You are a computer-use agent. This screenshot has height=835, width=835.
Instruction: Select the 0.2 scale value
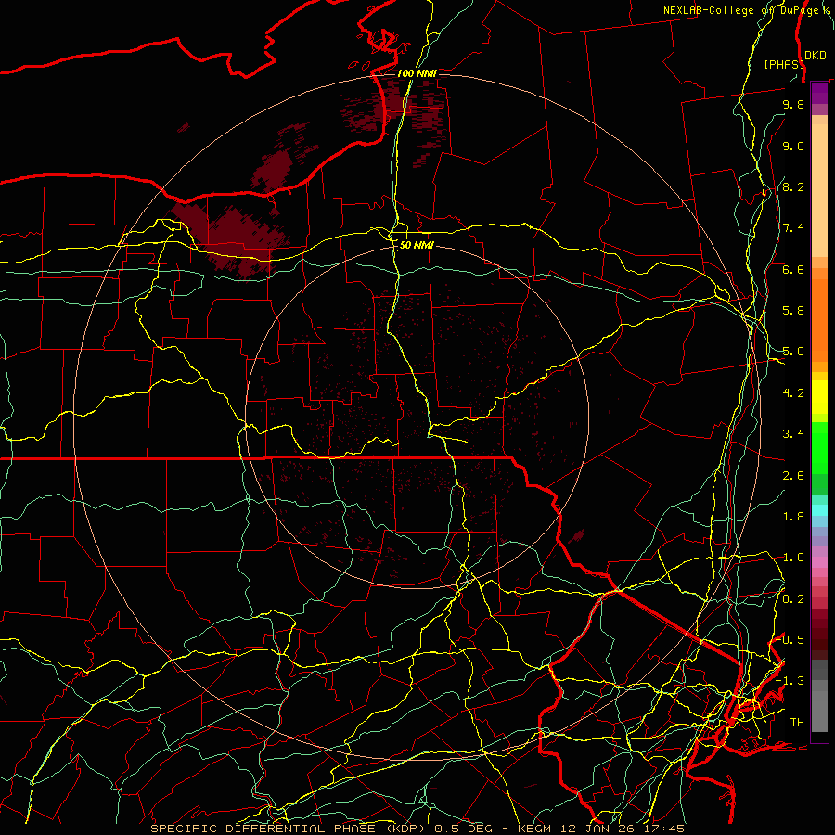click(x=793, y=599)
